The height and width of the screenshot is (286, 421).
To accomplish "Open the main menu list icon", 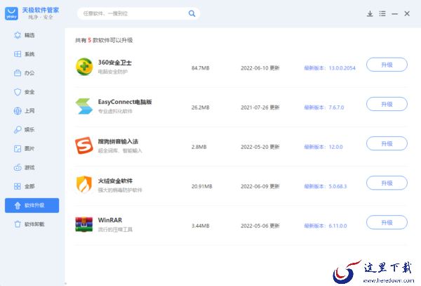I will 382,13.
